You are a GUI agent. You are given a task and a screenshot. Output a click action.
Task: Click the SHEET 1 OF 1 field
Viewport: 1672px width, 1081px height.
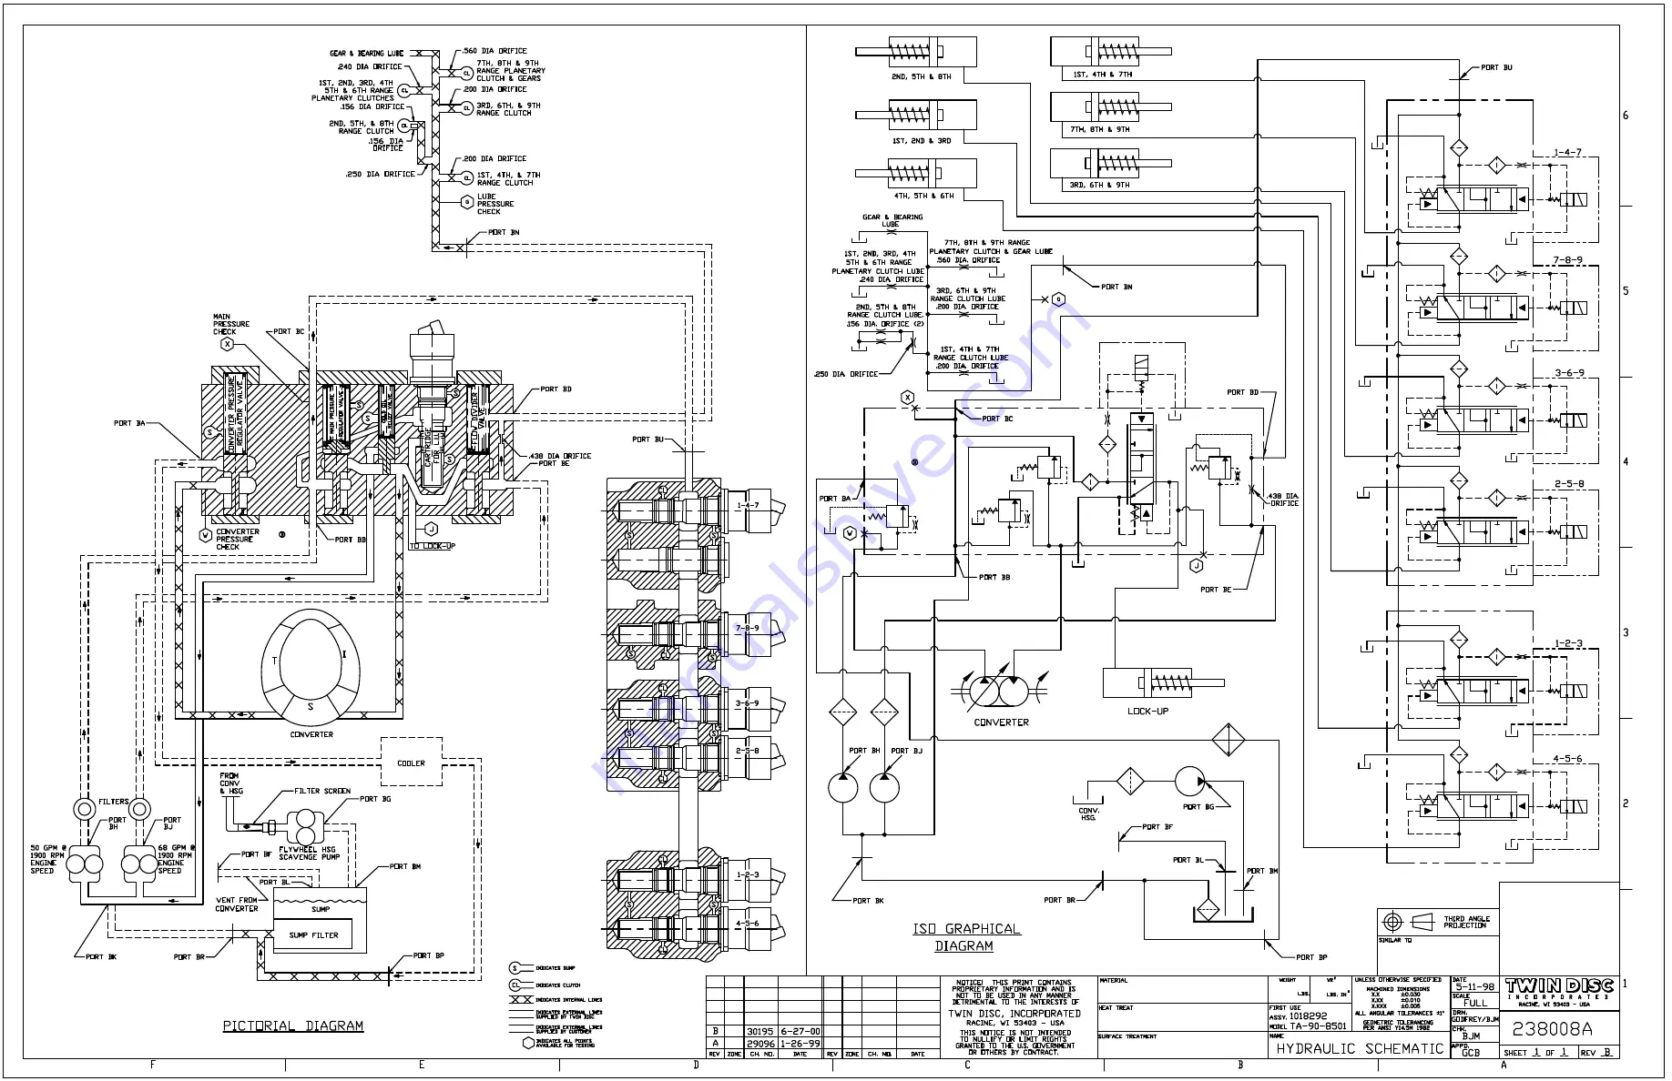[x=1537, y=1053]
